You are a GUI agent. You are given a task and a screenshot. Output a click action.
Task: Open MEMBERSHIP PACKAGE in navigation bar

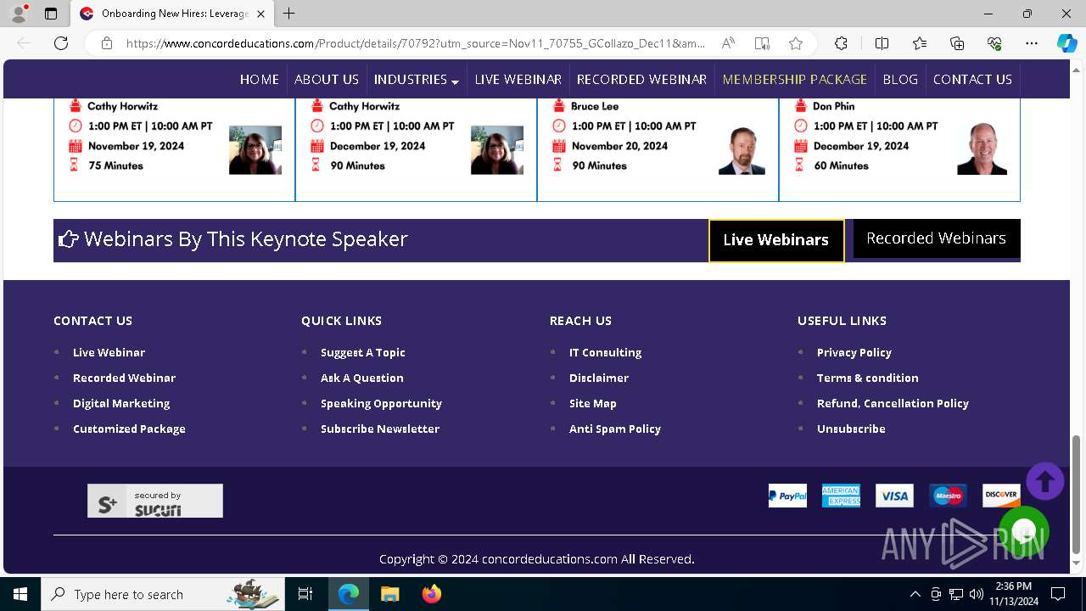pos(795,79)
